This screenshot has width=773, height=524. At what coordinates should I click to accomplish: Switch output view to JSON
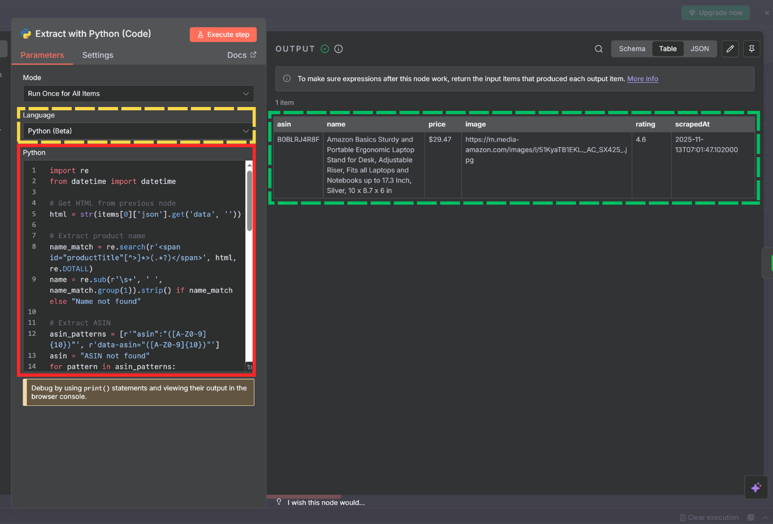[700, 49]
